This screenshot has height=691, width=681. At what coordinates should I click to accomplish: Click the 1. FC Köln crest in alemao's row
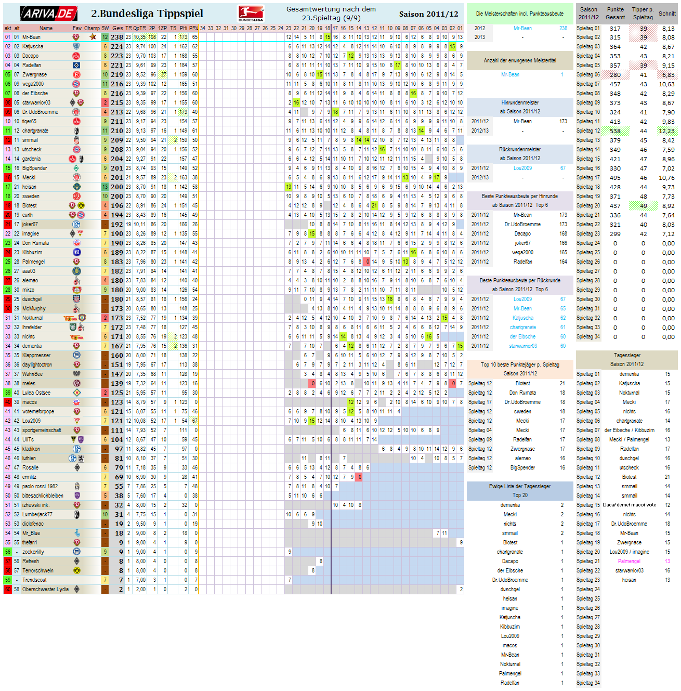tap(76, 280)
